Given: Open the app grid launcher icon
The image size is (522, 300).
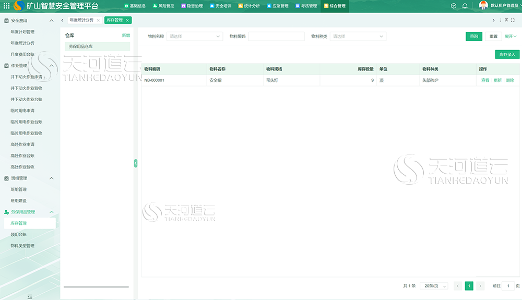Looking at the screenshot, I should tap(6, 6).
